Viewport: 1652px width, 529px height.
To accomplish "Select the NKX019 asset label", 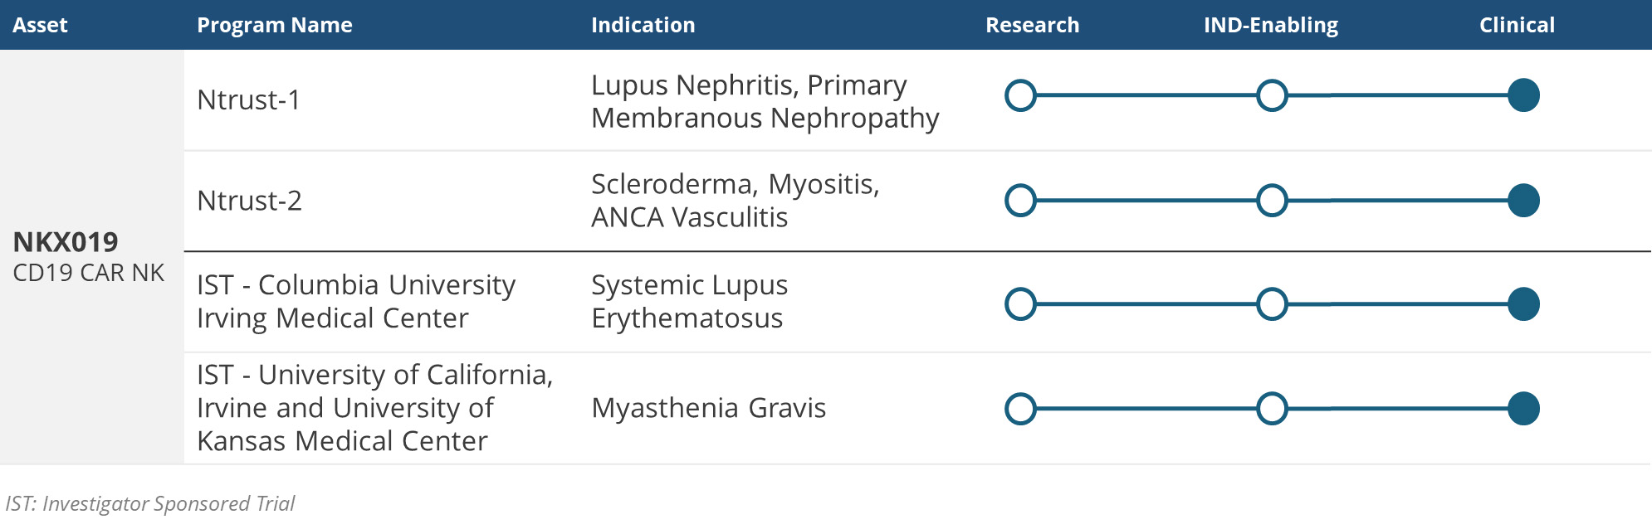I will pos(66,242).
